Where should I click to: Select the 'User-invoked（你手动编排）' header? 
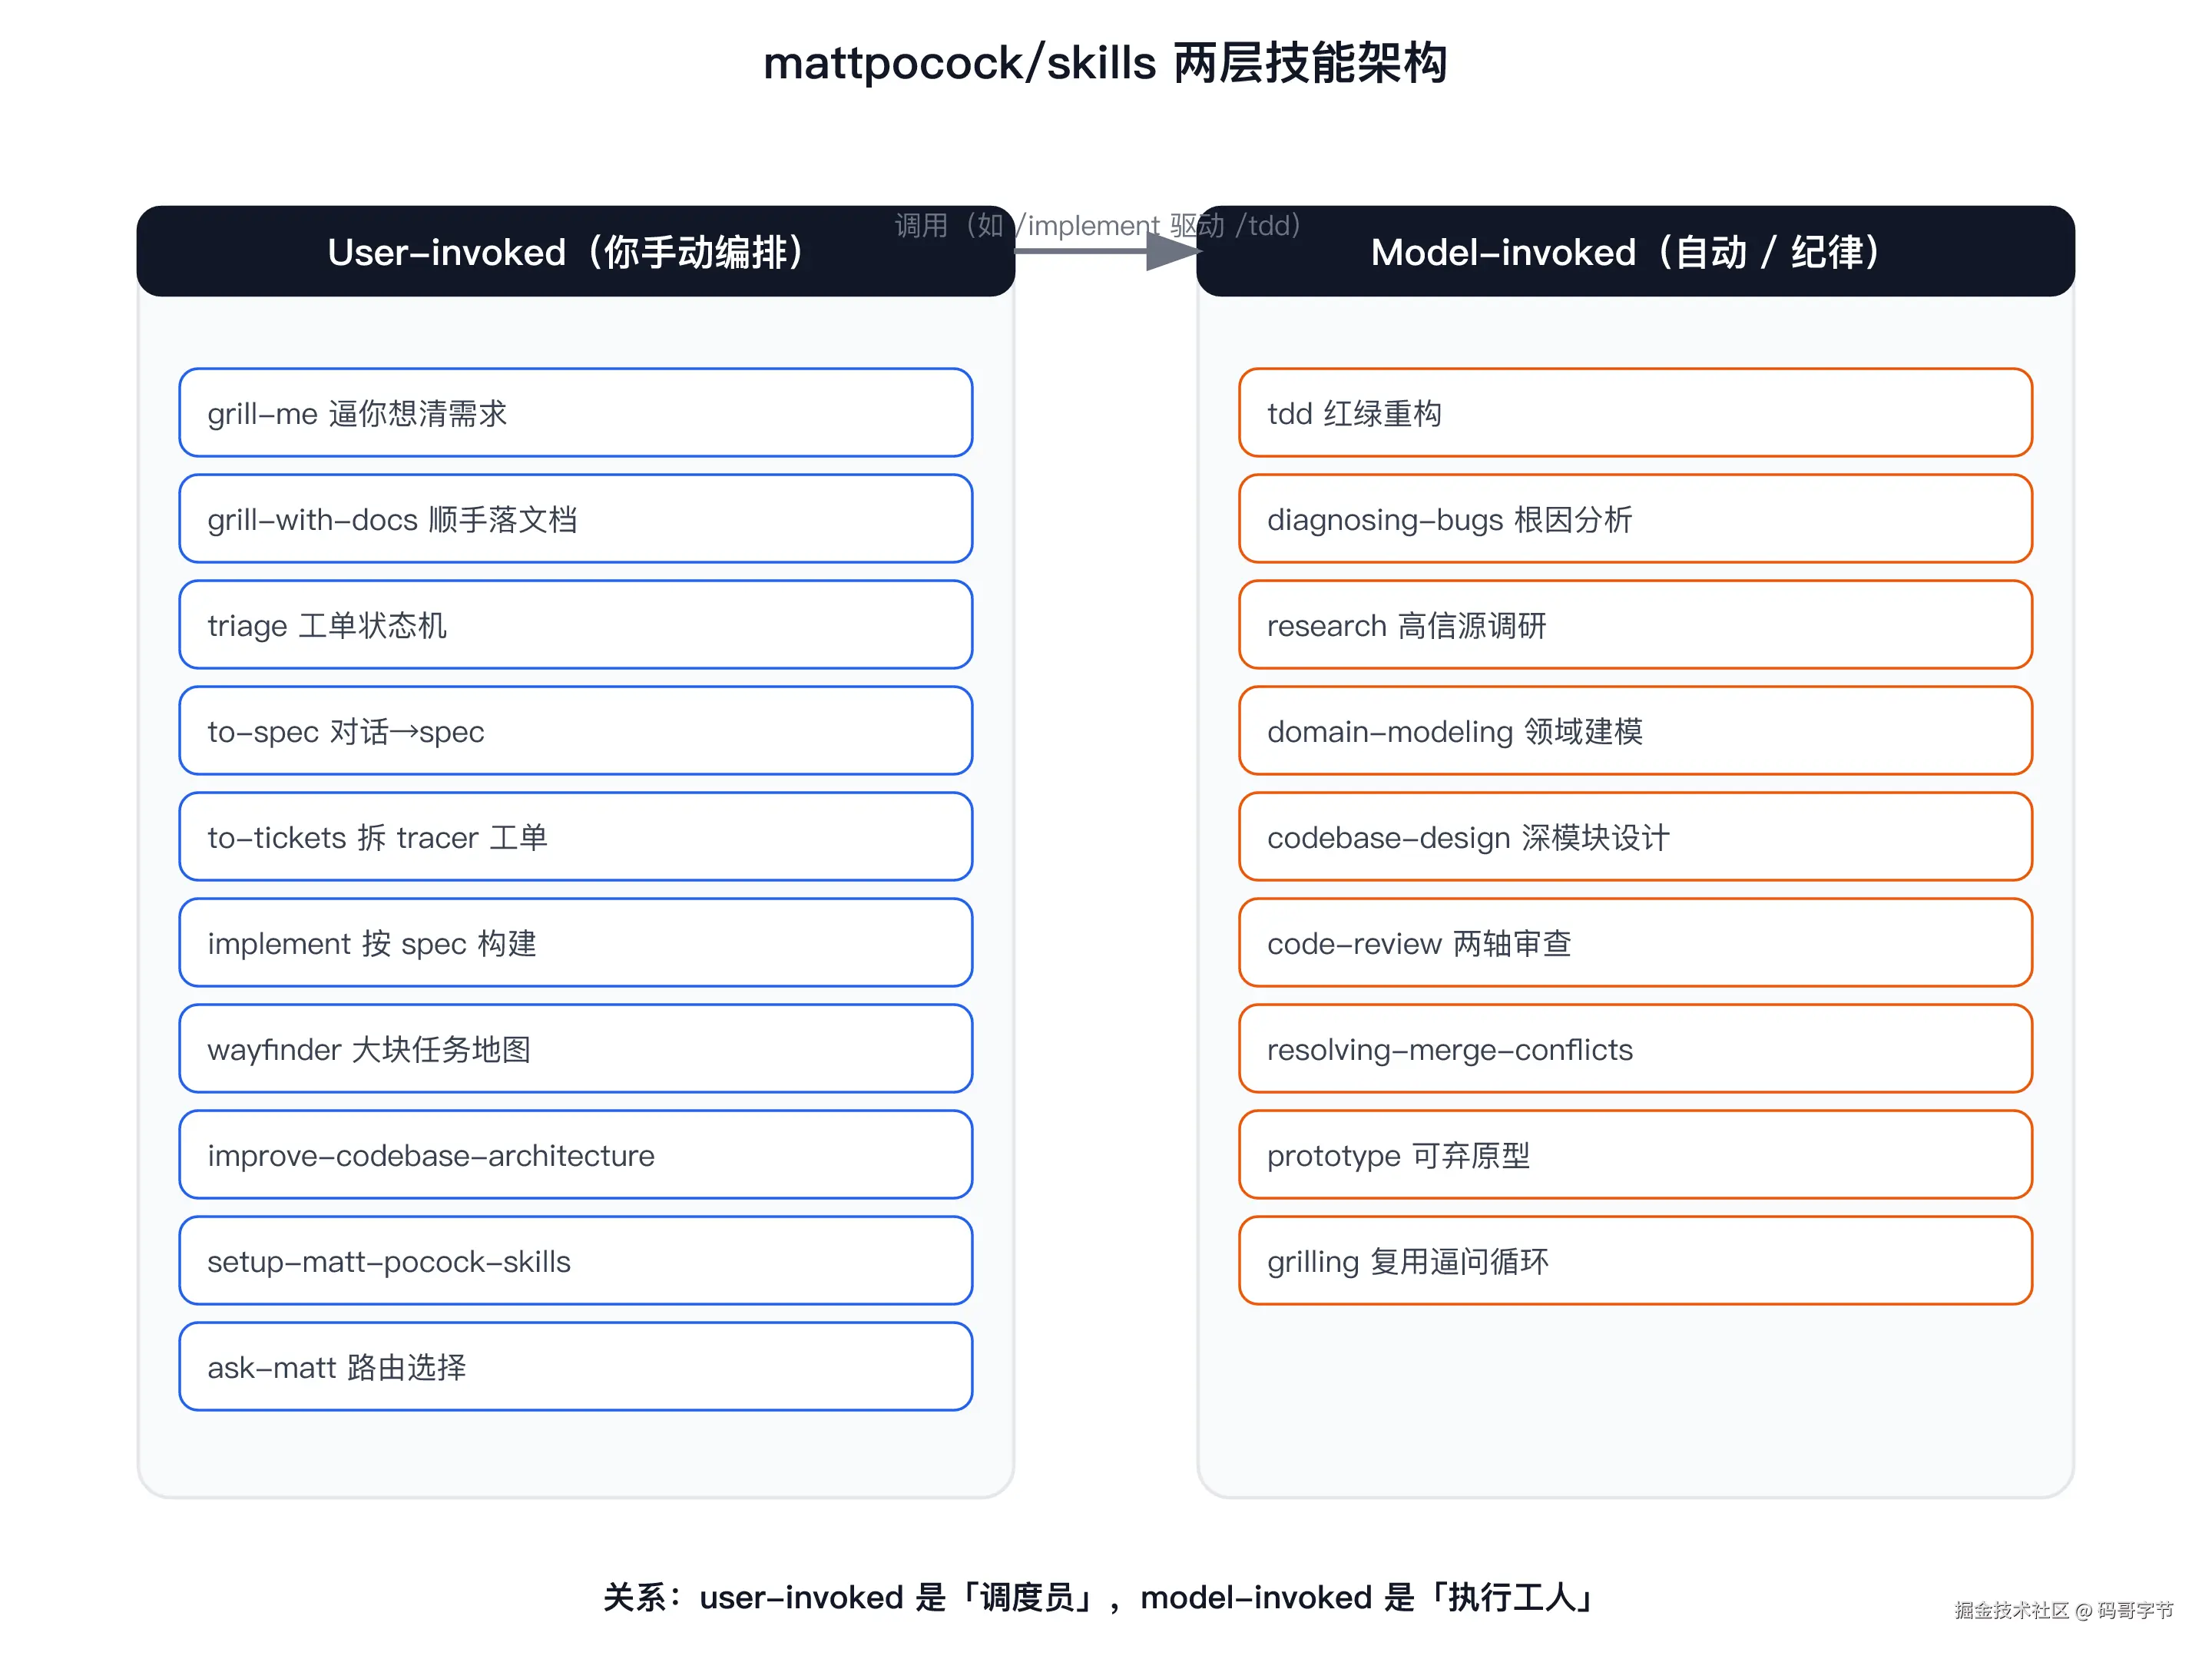pos(576,251)
